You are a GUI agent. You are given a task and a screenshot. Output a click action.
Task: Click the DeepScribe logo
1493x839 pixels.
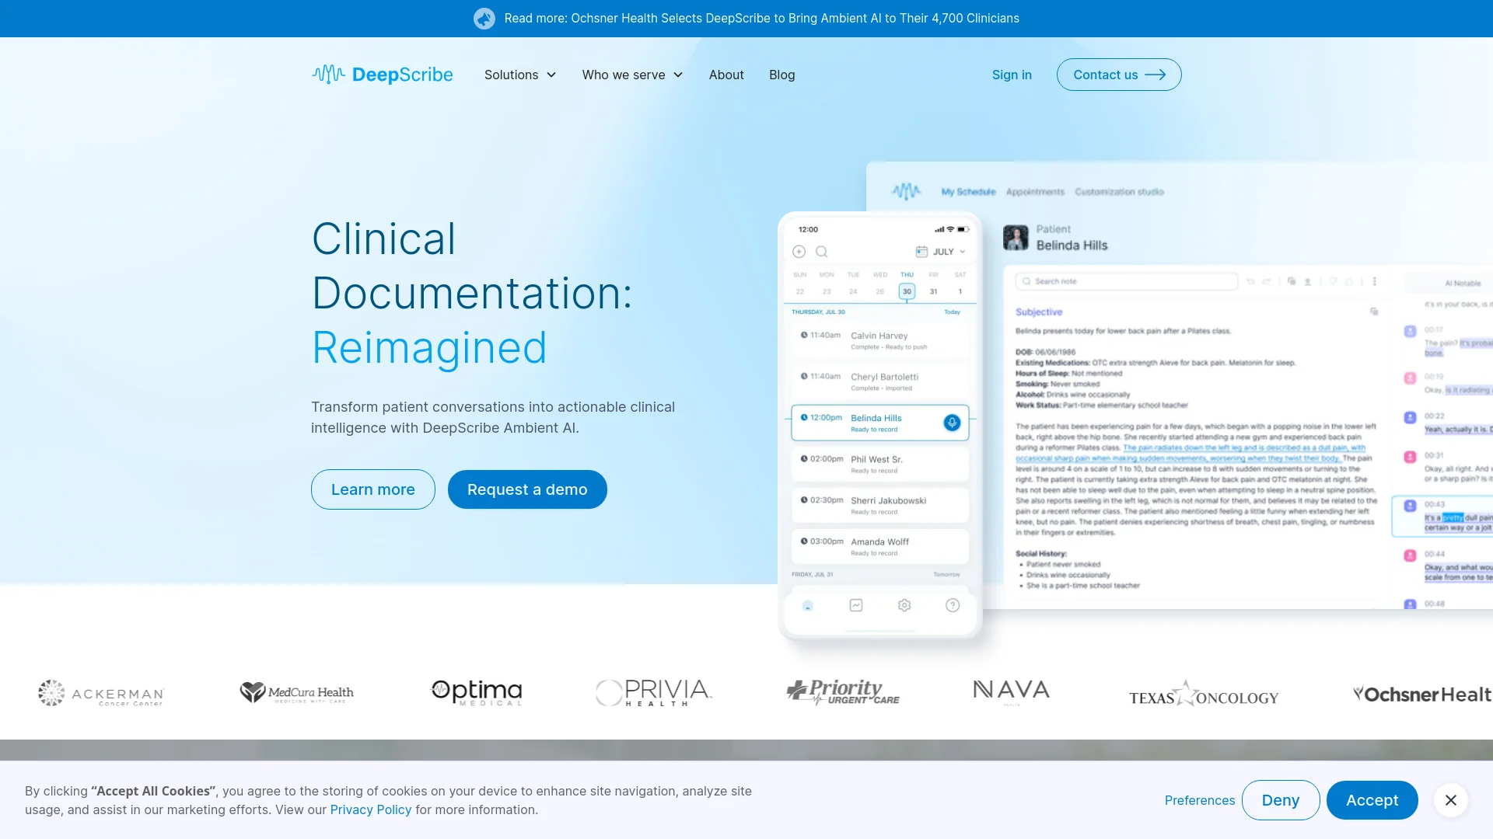(382, 75)
